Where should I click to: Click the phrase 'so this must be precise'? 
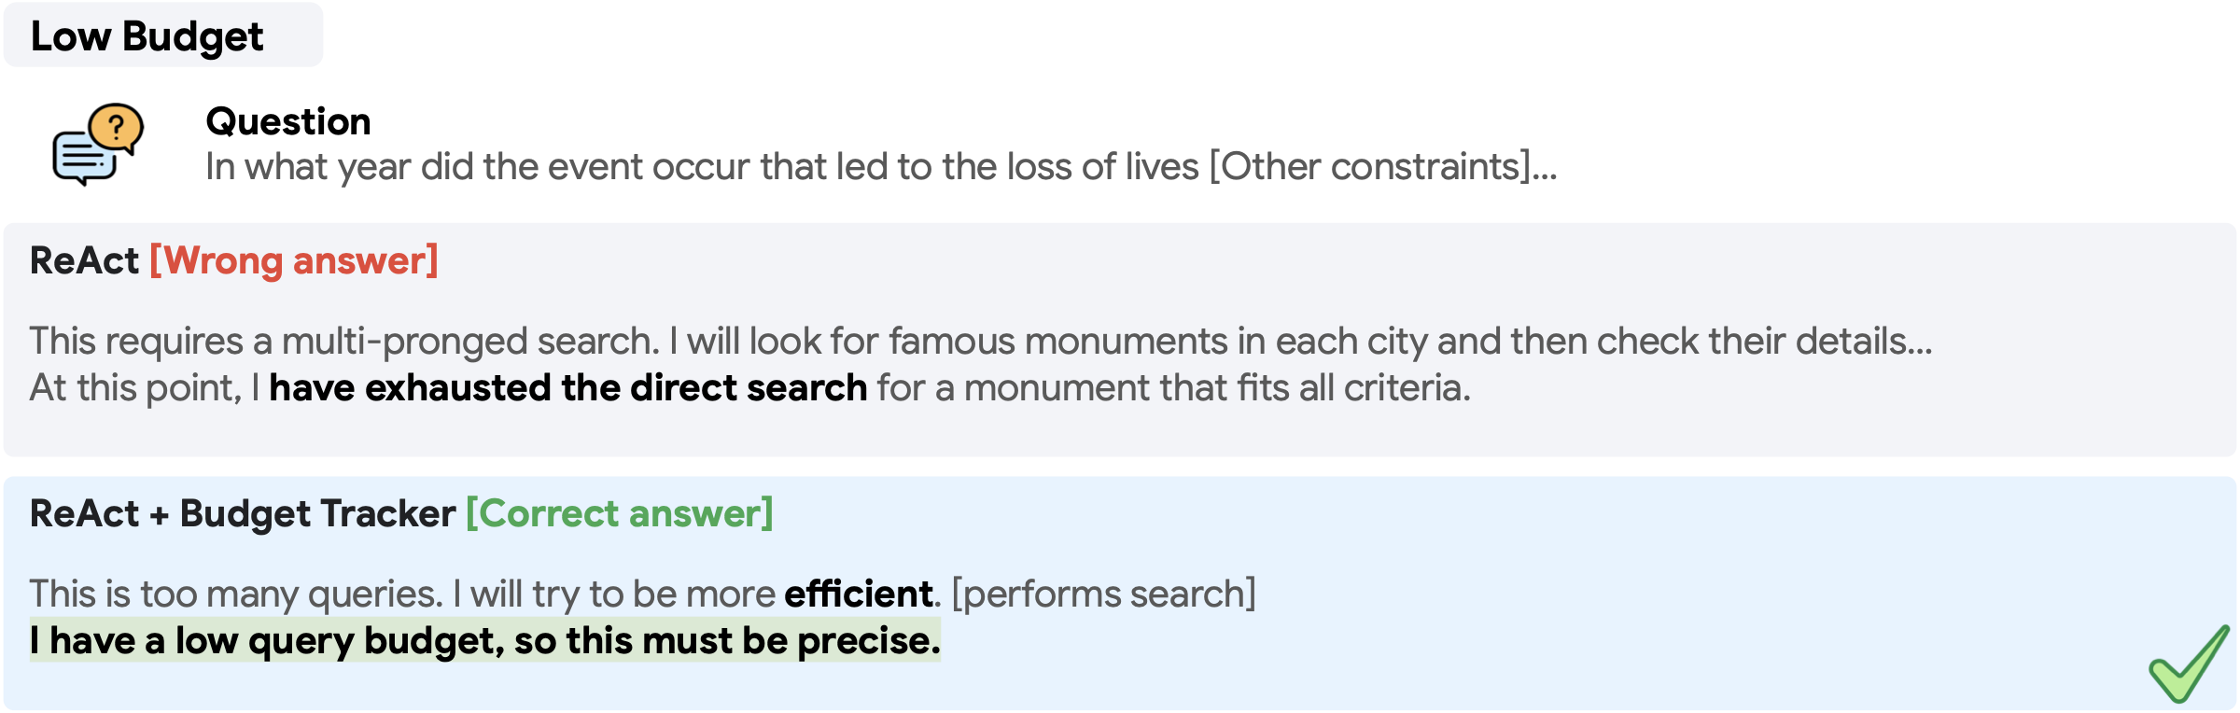tap(726, 641)
